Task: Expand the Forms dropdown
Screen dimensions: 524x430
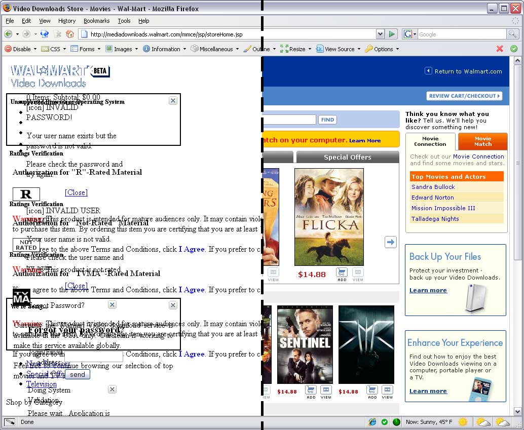Action: 86,49
